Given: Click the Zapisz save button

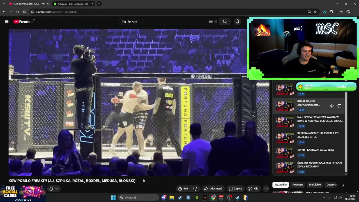Looking at the screenshot, I should pyautogui.click(x=235, y=189).
